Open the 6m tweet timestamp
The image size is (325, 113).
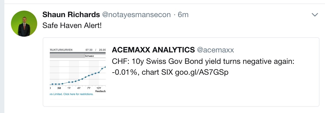pyautogui.click(x=183, y=15)
